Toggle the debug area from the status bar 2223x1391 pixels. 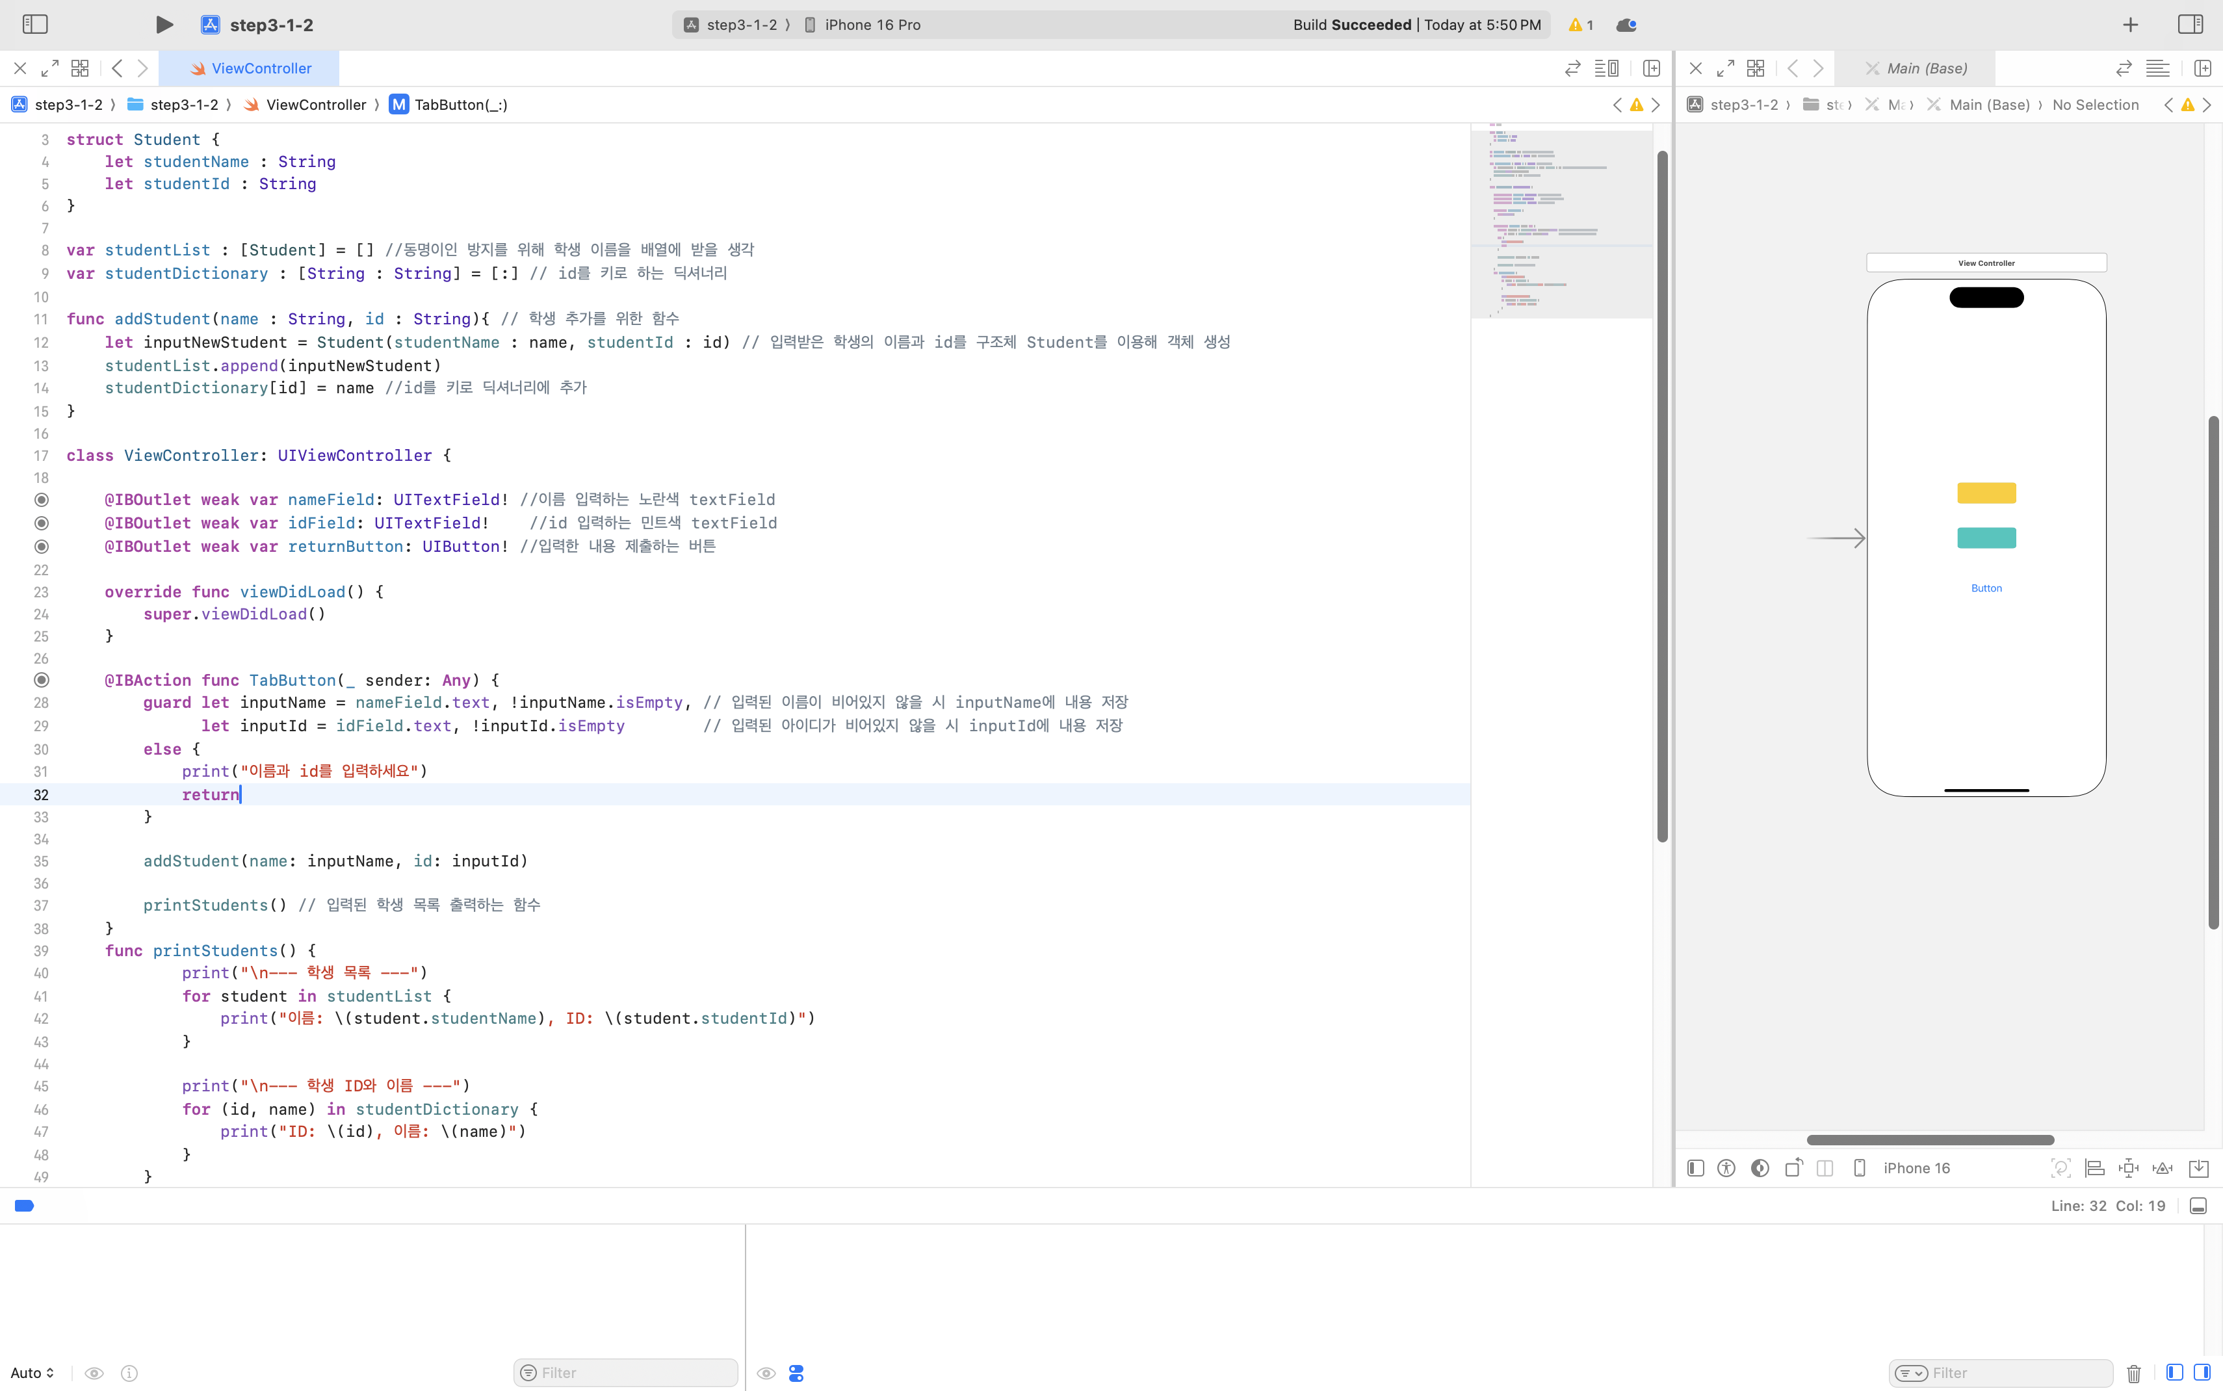[x=2198, y=1206]
